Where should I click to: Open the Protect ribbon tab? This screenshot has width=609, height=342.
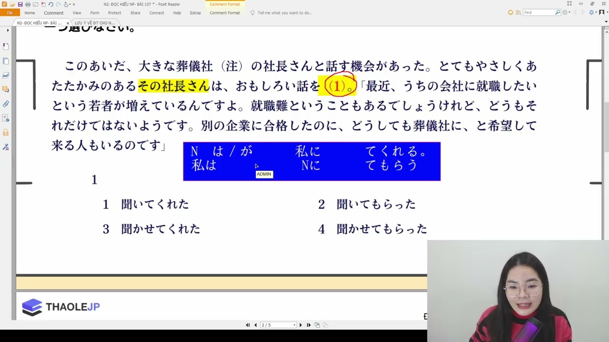point(115,13)
